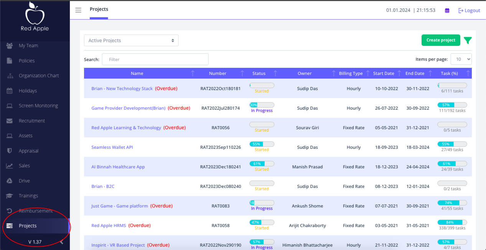
Task: Go to Screen Monitoring menu item
Action: point(38,106)
